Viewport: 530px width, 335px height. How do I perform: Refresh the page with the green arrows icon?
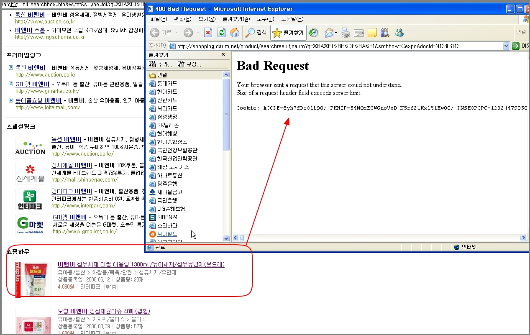(222, 33)
